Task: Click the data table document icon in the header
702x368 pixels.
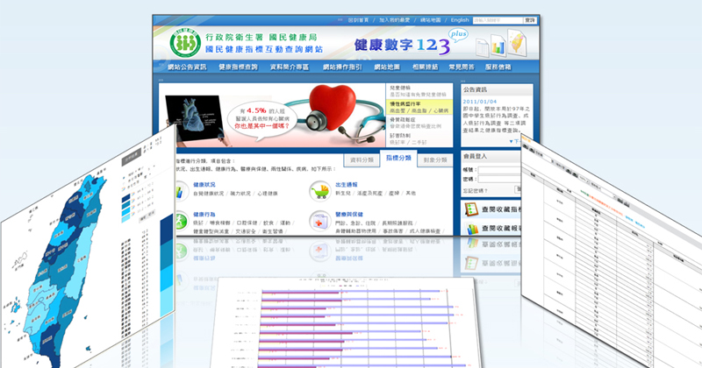Action: [482, 47]
